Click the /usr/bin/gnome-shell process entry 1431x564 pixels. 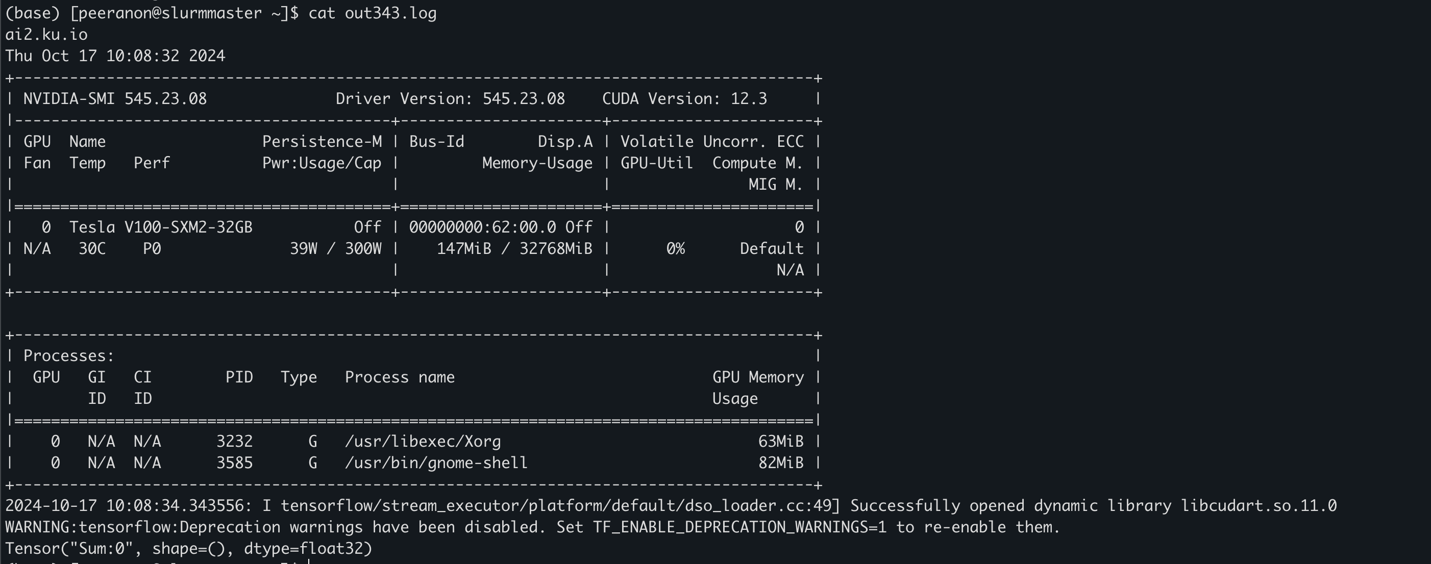tap(436, 463)
